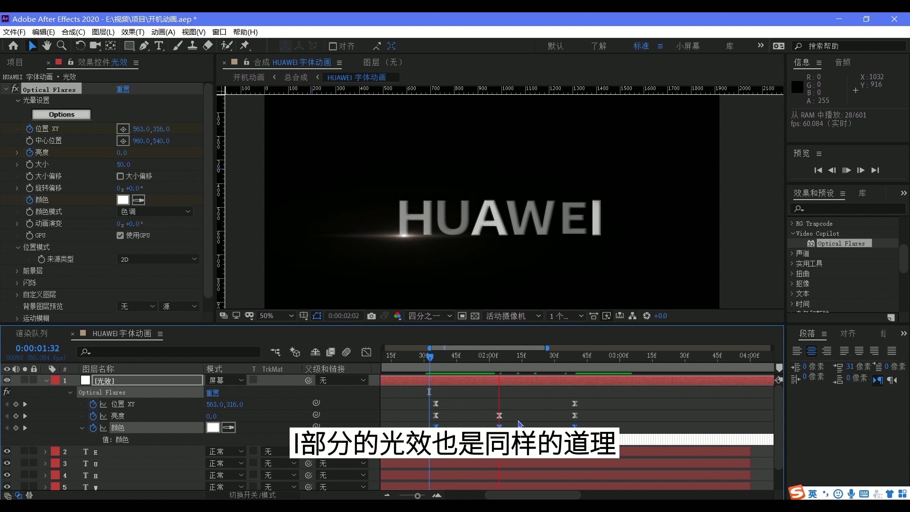Image resolution: width=910 pixels, height=512 pixels.
Task: Take a snapshot with the camera icon
Action: [x=372, y=316]
